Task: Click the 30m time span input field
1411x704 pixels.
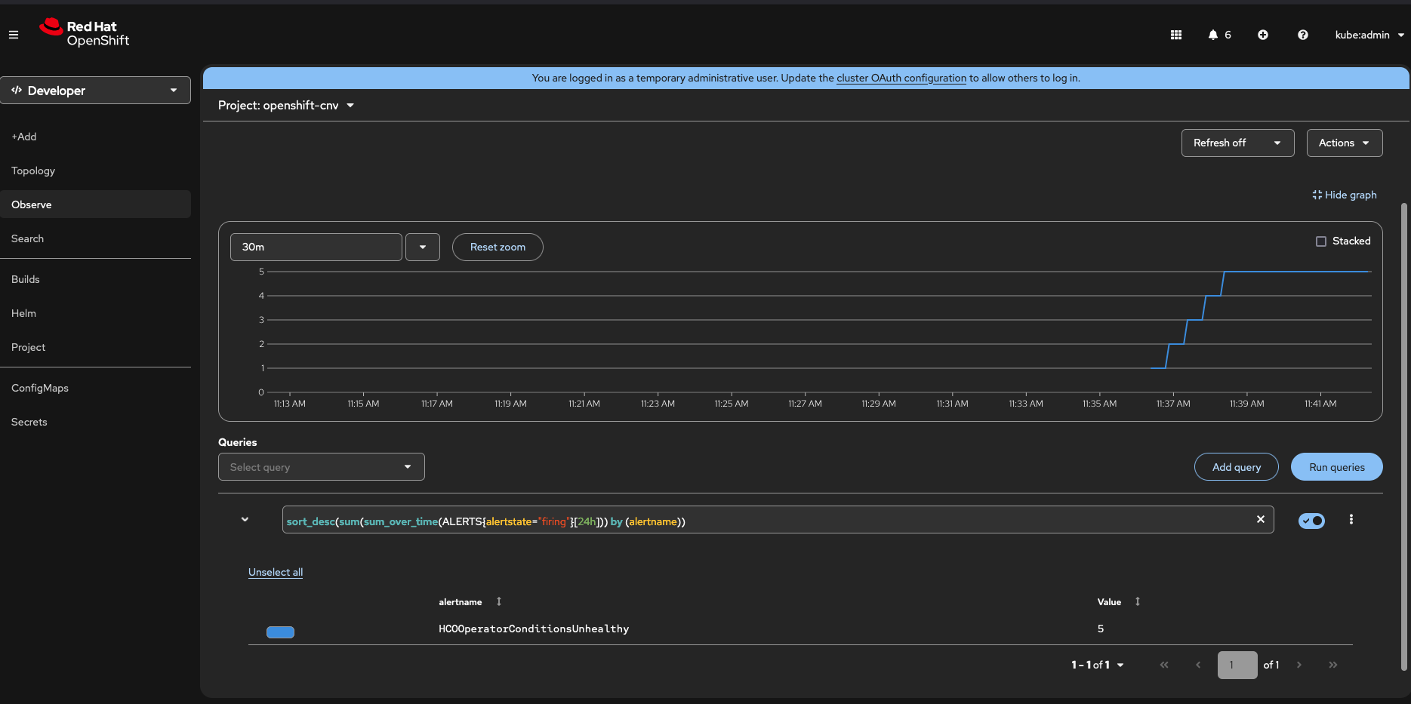Action: (x=316, y=247)
